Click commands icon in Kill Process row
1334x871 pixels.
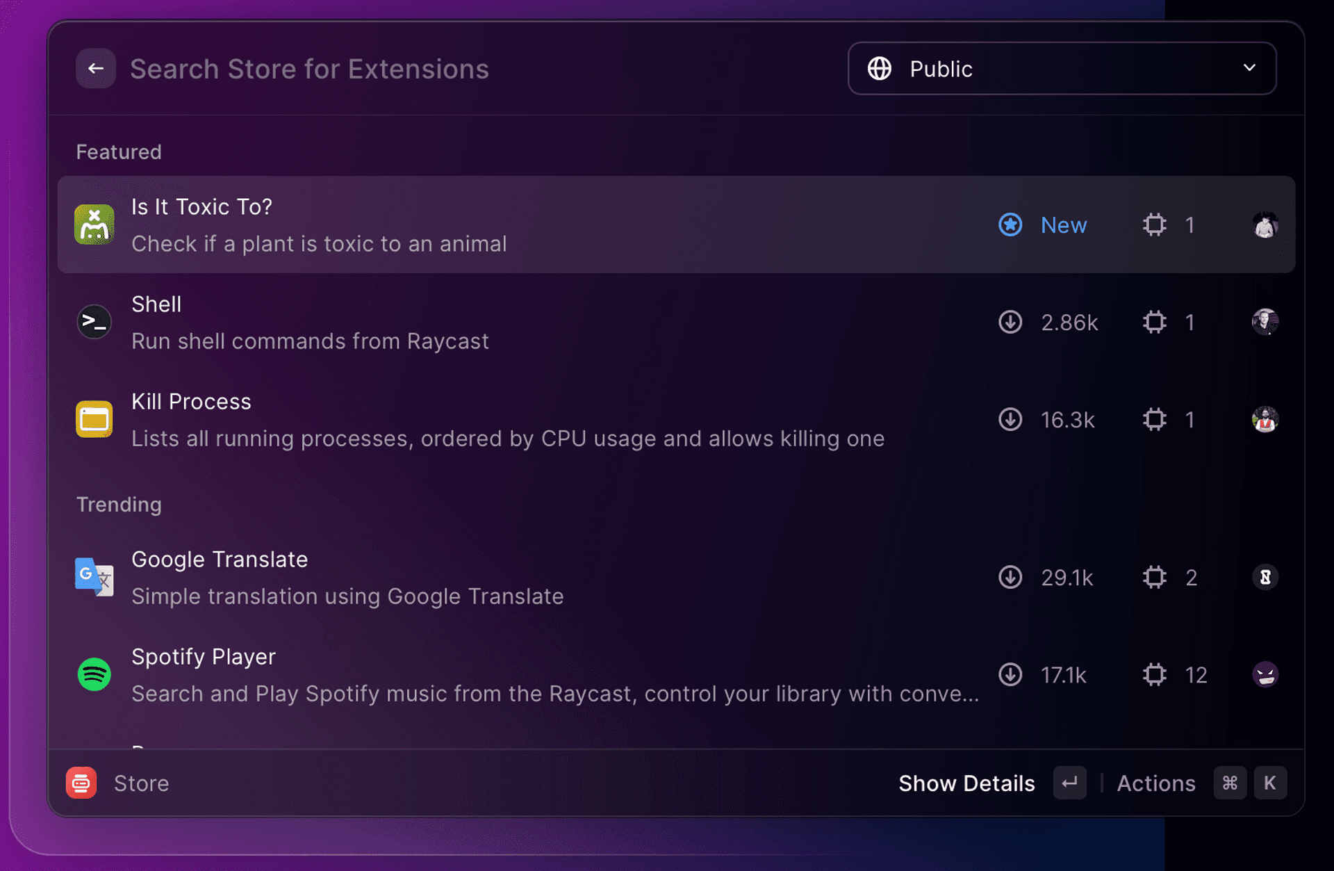(x=1154, y=419)
